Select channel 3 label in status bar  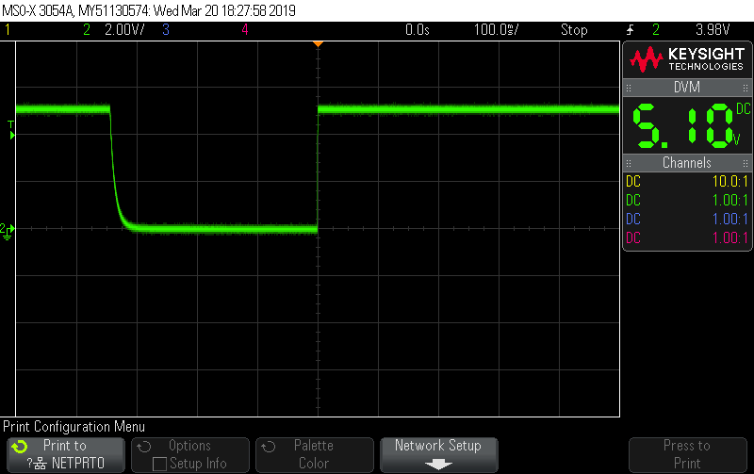coord(165,30)
